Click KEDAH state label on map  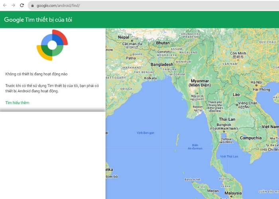(x=224, y=179)
